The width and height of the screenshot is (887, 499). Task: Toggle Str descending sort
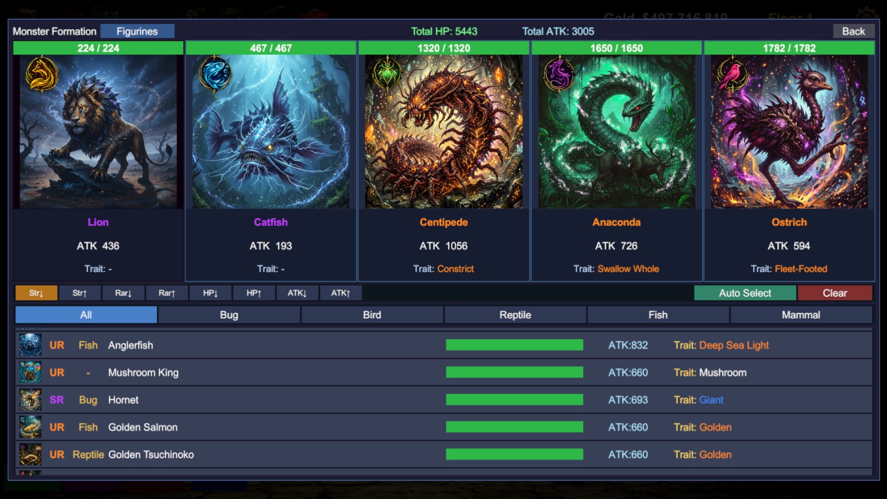[x=36, y=293]
